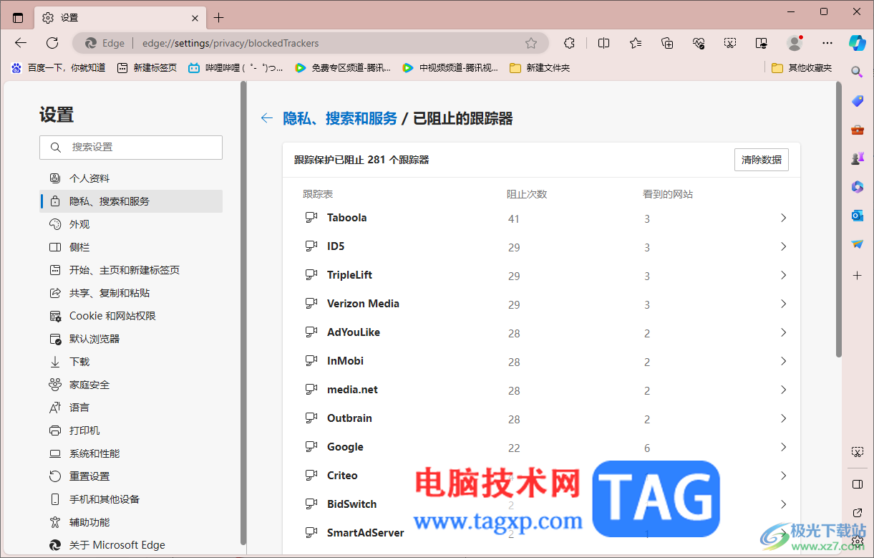The image size is (874, 558).
Task: Select the 默认浏览器 settings section
Action: tap(131, 339)
